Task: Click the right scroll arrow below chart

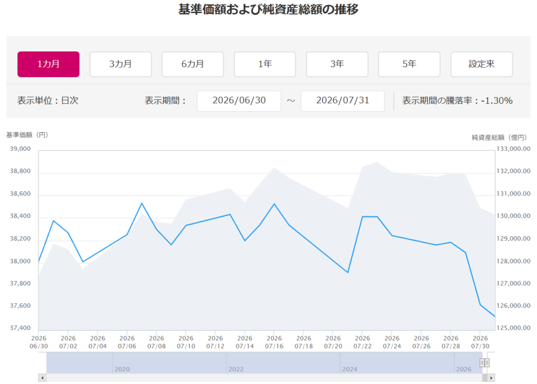Action: (491, 378)
